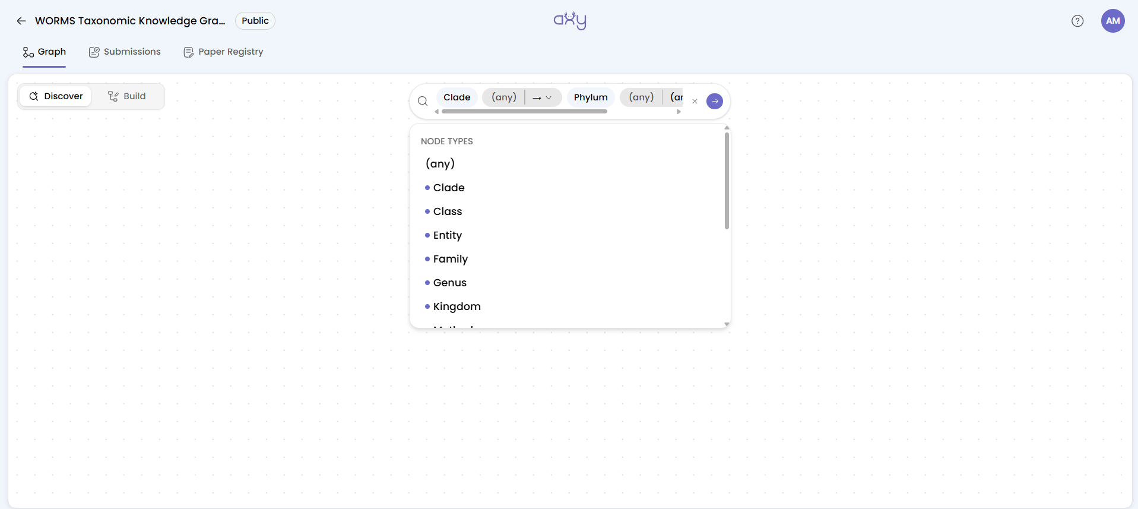The image size is (1138, 509).
Task: Open the Submissions tab
Action: (x=125, y=52)
